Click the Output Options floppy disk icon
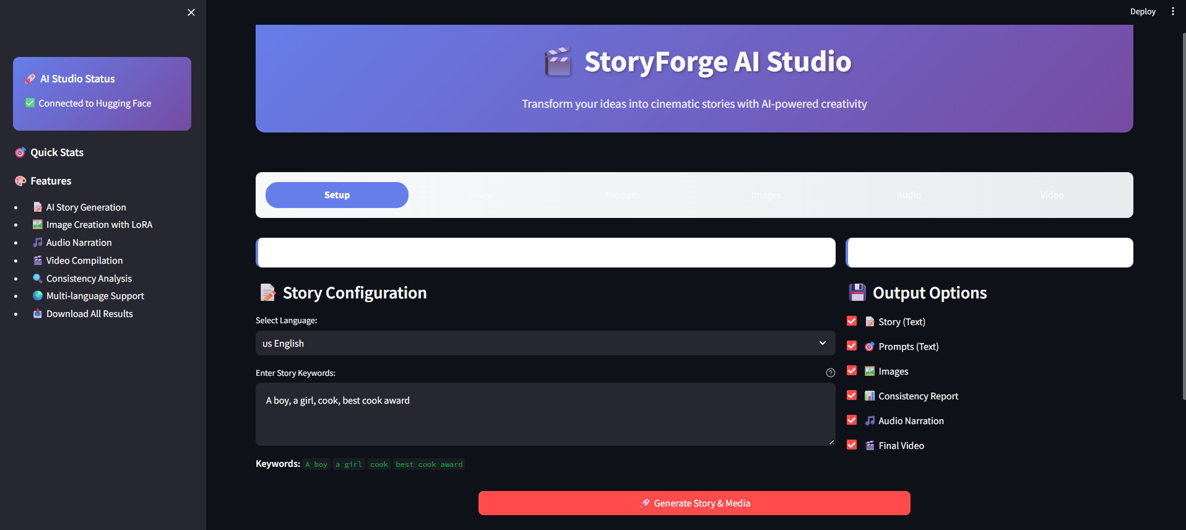 pyautogui.click(x=857, y=292)
